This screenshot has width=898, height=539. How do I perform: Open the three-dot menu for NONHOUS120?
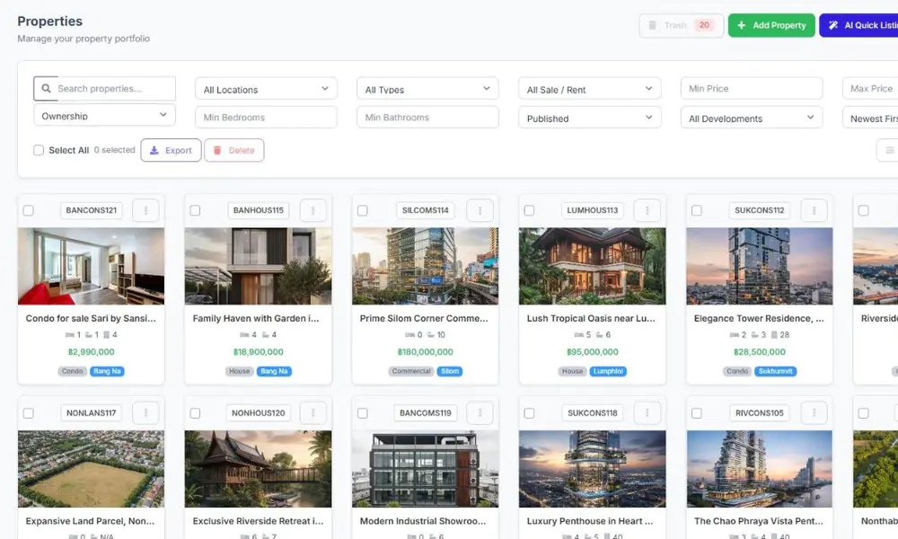coord(313,412)
